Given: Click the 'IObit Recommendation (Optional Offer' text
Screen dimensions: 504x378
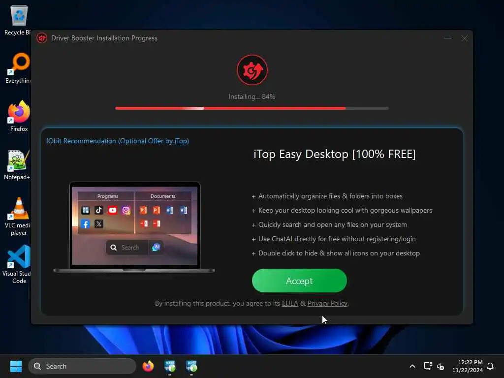Looking at the screenshot, I should pos(110,141).
